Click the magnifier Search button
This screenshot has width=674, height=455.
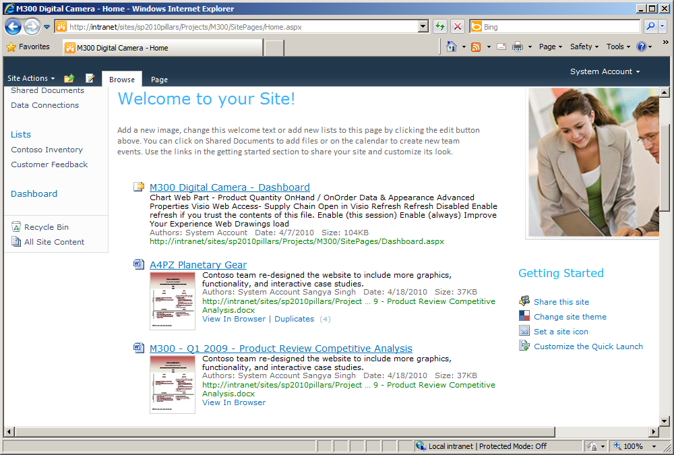click(651, 27)
